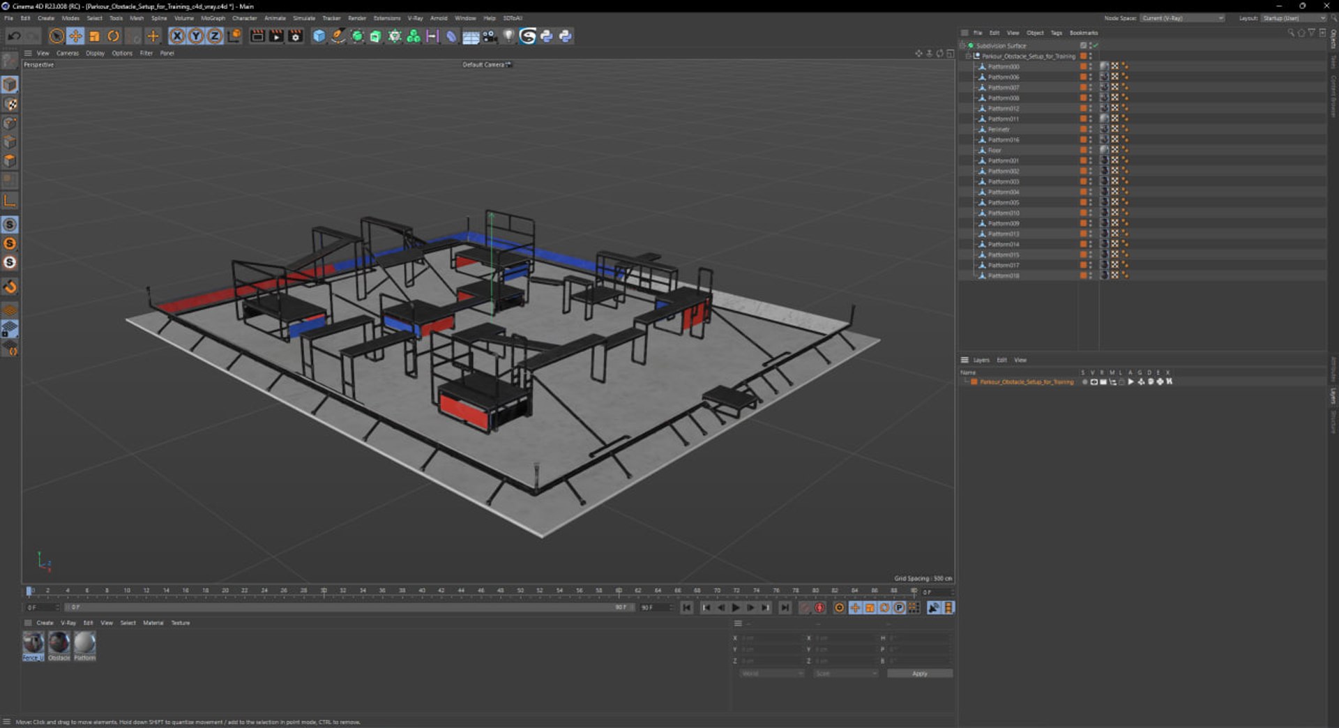Open the Spline Pen tool
Viewport: 1339px width, 728px height.
[x=338, y=36]
